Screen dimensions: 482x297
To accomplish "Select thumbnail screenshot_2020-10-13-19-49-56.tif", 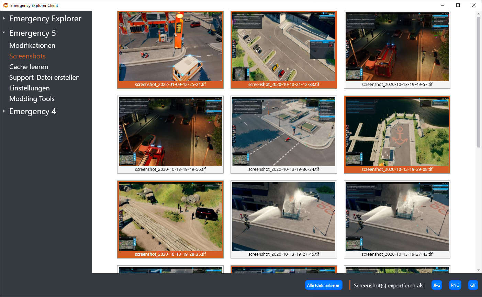I will pyautogui.click(x=170, y=134).
